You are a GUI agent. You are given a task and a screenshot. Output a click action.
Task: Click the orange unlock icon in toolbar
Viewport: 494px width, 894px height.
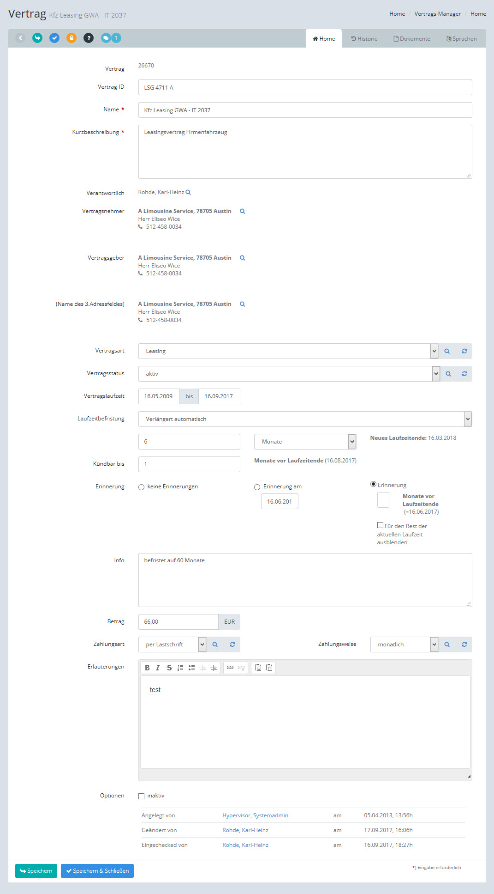[71, 38]
